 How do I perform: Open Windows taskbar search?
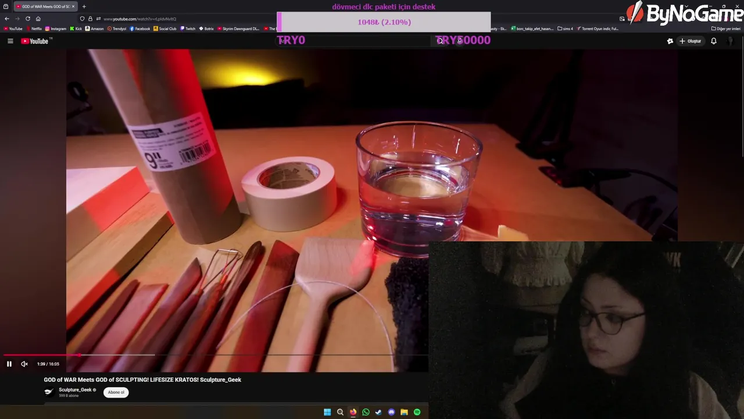340,412
